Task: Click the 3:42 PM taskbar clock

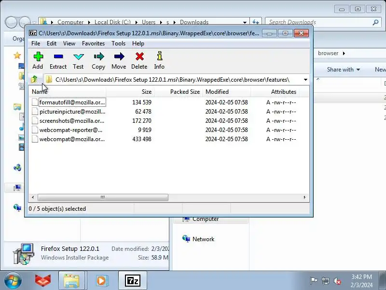Action: click(x=361, y=281)
